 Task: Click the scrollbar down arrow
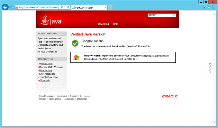215,122
